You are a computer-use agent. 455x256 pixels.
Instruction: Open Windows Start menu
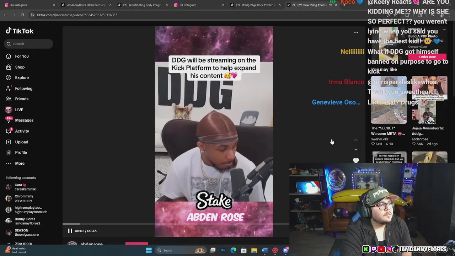149,250
